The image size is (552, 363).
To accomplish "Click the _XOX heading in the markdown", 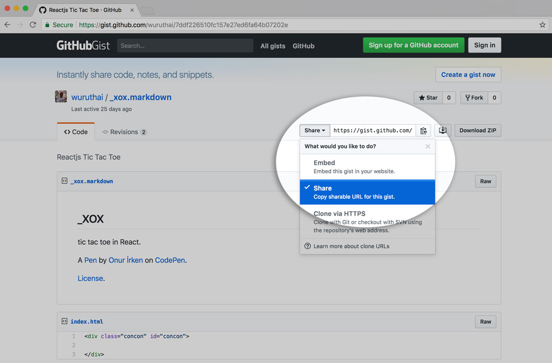I will click(x=91, y=219).
